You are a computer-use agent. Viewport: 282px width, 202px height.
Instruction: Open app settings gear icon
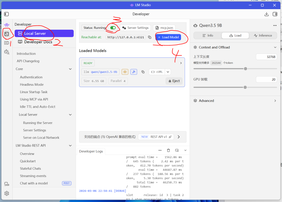pos(7,193)
